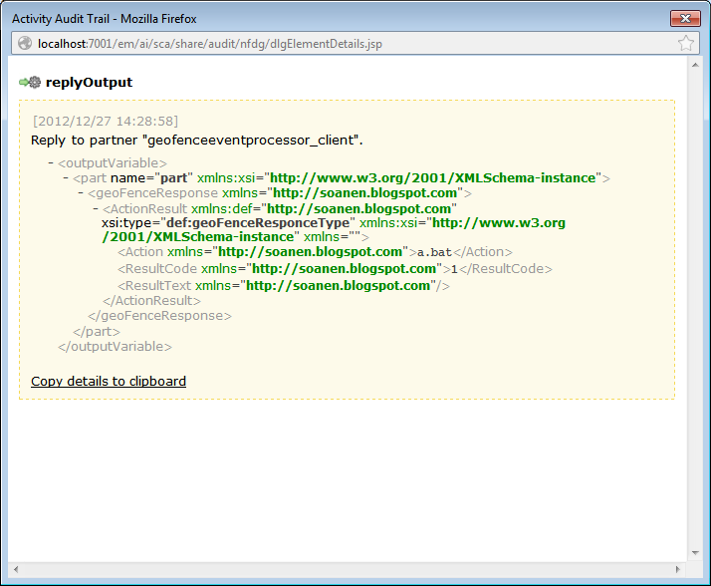This screenshot has width=711, height=586.
Task: Click the XMLSchema-instance URL in part tag
Action: [432, 178]
